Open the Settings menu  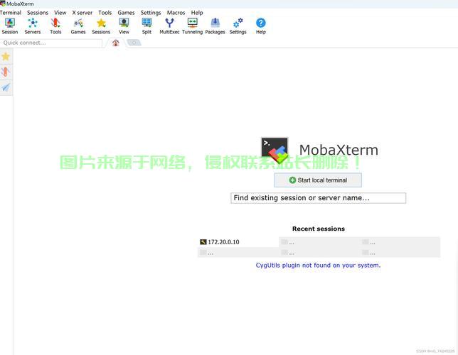pos(151,13)
